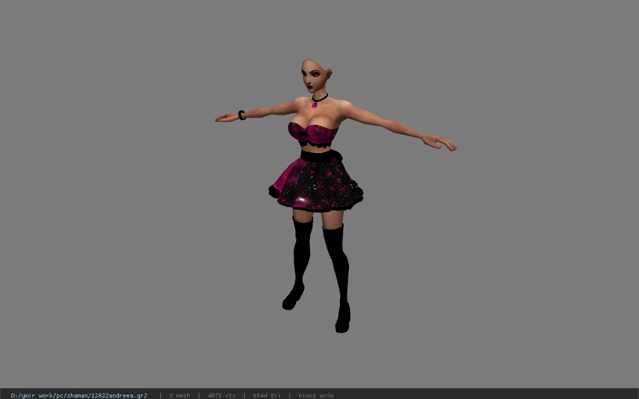The width and height of the screenshot is (639, 399).
Task: Click the "6844 tri" triangle count
Action: [267, 396]
